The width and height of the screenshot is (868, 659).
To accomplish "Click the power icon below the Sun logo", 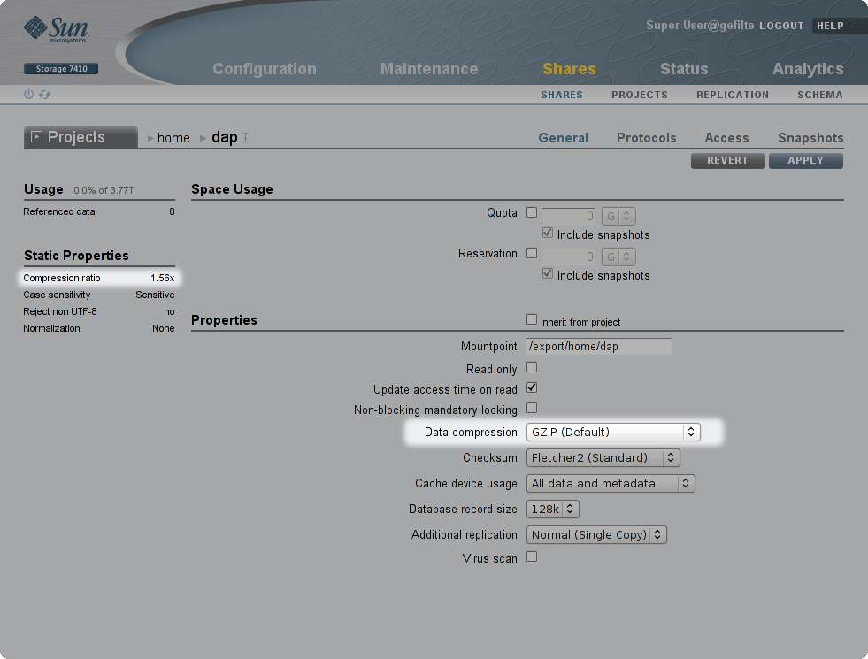I will [28, 95].
